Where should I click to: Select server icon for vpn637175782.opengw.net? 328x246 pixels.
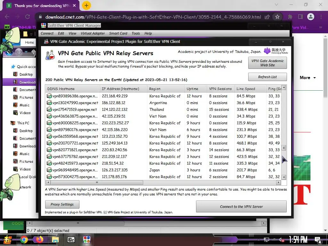(x=49, y=156)
